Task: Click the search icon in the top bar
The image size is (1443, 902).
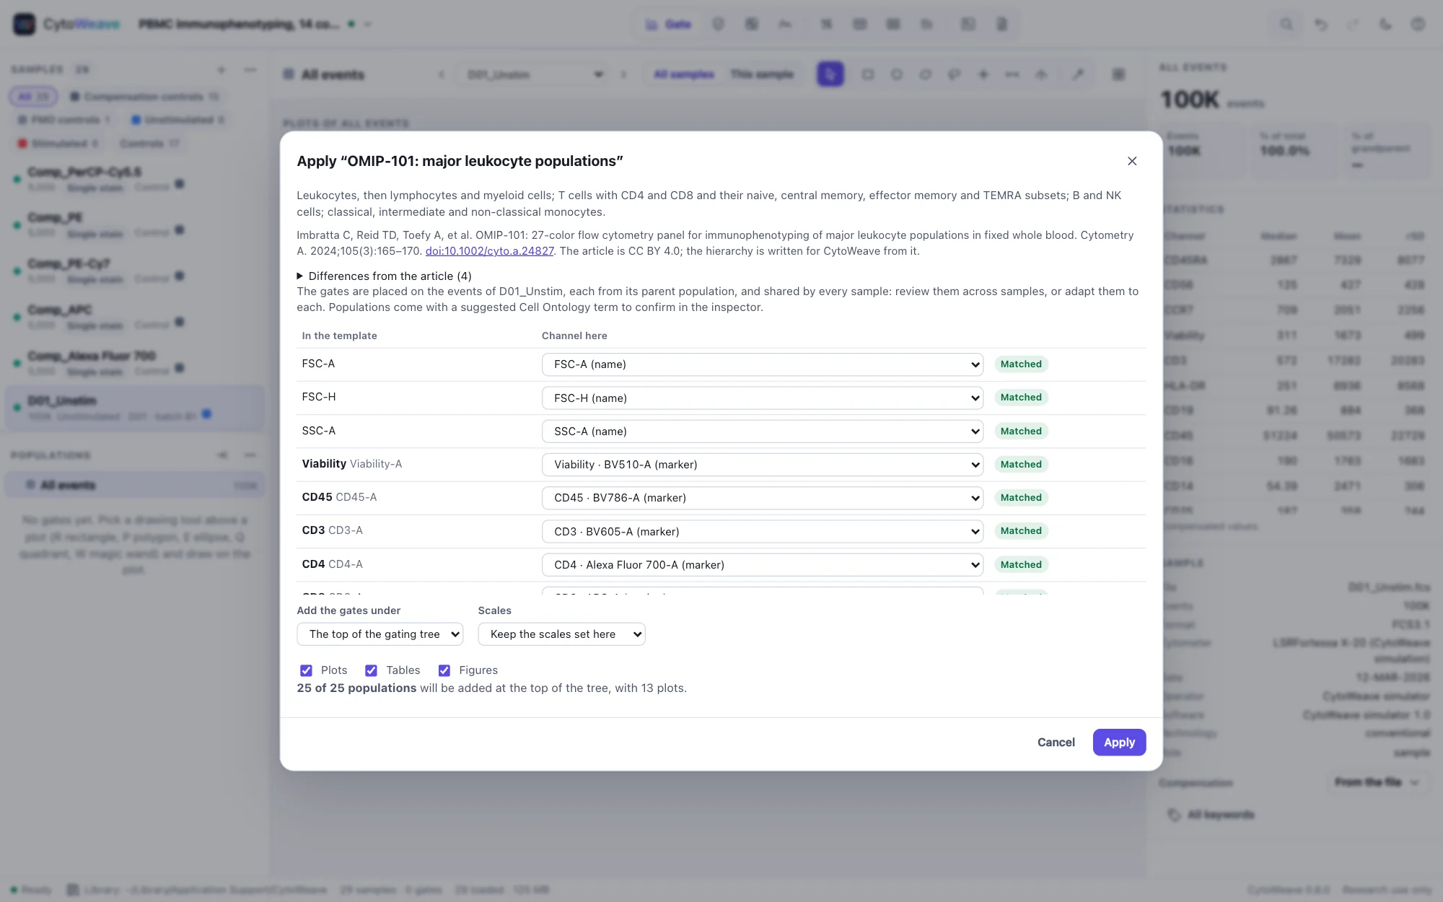Action: coord(1286,25)
